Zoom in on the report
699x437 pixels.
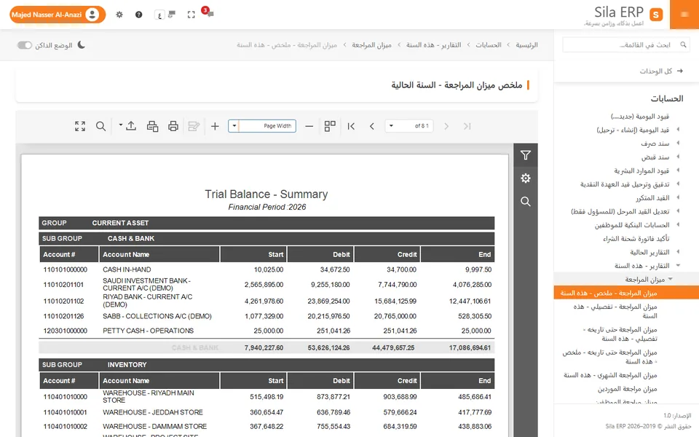point(215,126)
